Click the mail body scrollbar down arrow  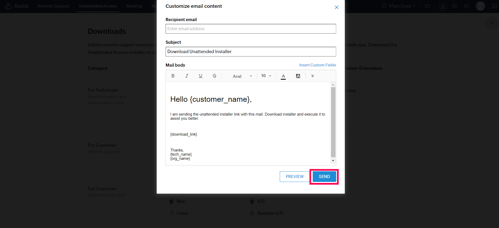[x=333, y=161]
